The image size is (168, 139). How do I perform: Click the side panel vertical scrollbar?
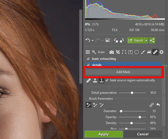164,95
